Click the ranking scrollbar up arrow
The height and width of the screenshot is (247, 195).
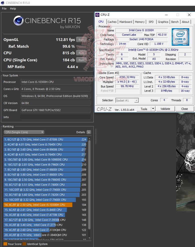tap(89, 139)
